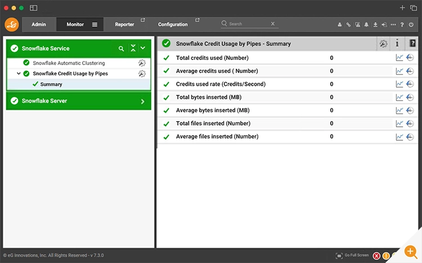The width and height of the screenshot is (422, 263).
Task: Click the red critical alarm indicator
Action: pos(376,256)
